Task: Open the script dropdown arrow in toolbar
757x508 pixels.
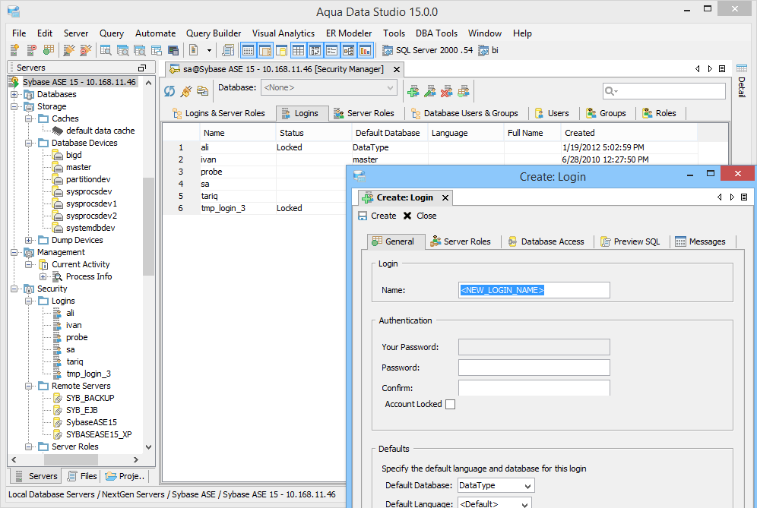Action: click(x=209, y=50)
